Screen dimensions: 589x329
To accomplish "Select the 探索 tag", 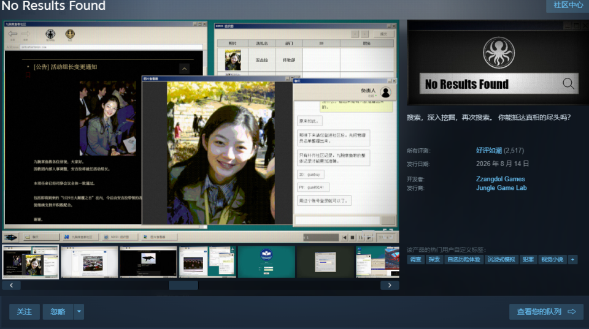I will 434,259.
